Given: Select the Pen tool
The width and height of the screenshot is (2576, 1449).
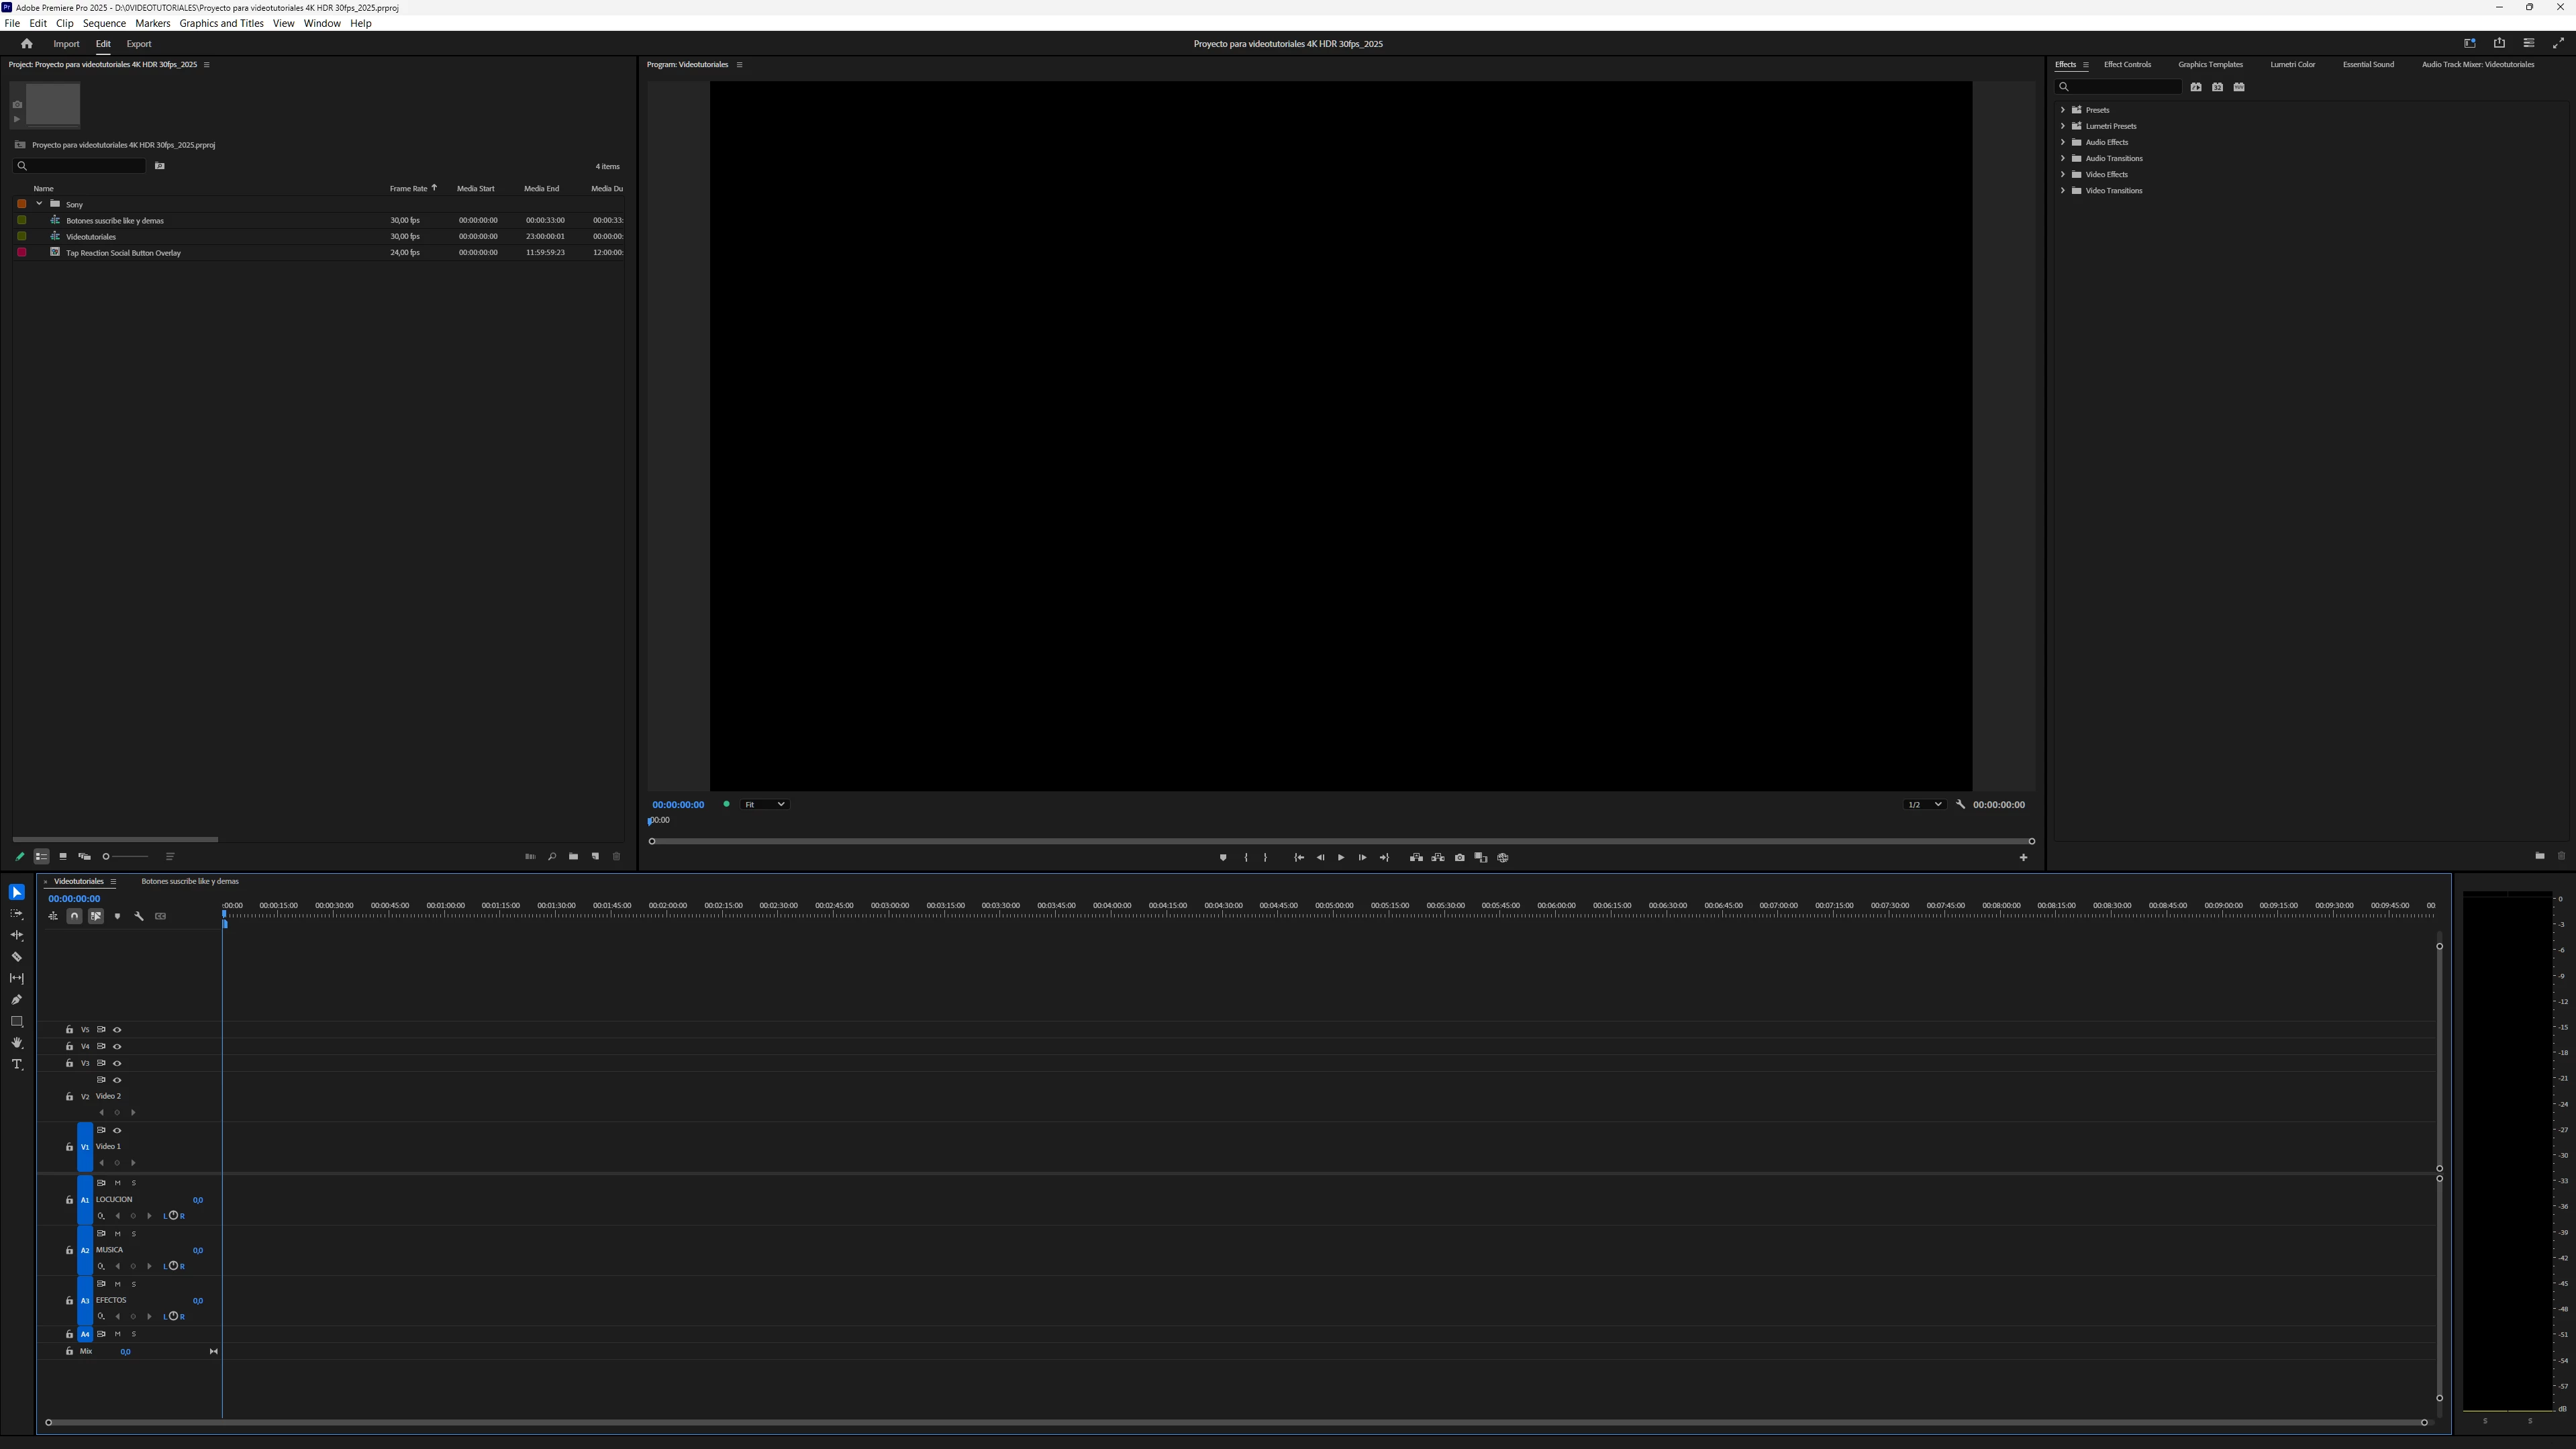Looking at the screenshot, I should click(17, 1000).
